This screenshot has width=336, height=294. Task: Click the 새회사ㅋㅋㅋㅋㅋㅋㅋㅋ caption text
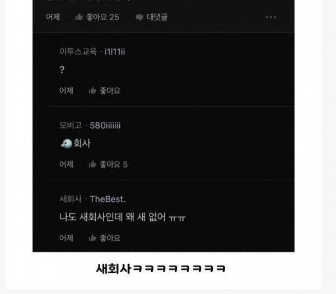[x=161, y=268]
